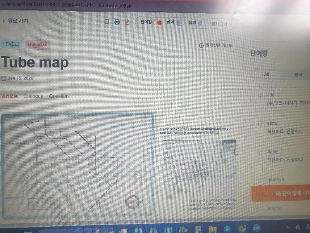Enable the 번역 translation toggle
The image size is (310, 233).
point(179,23)
